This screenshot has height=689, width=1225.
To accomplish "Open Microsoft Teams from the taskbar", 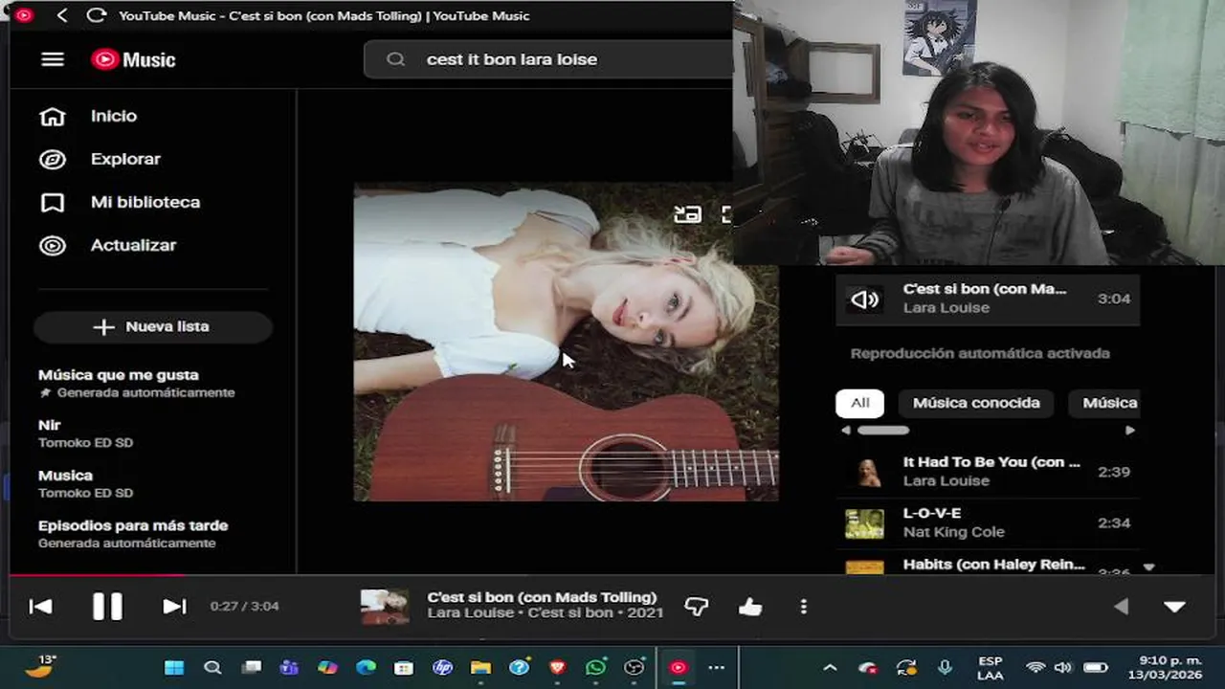I will point(289,668).
